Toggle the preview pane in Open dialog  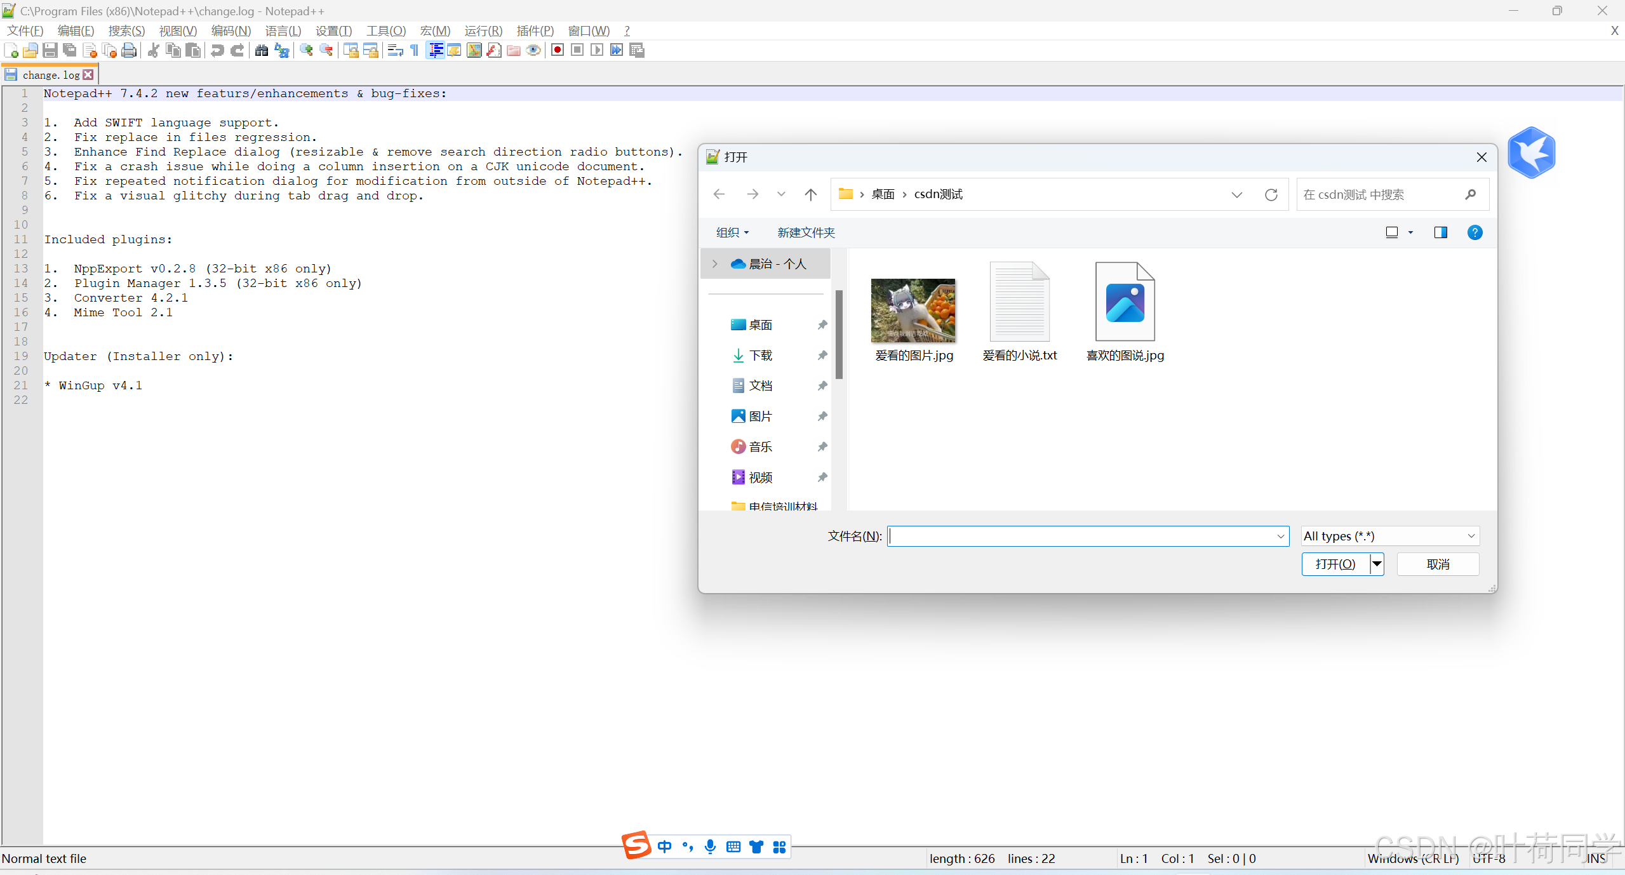click(1440, 232)
